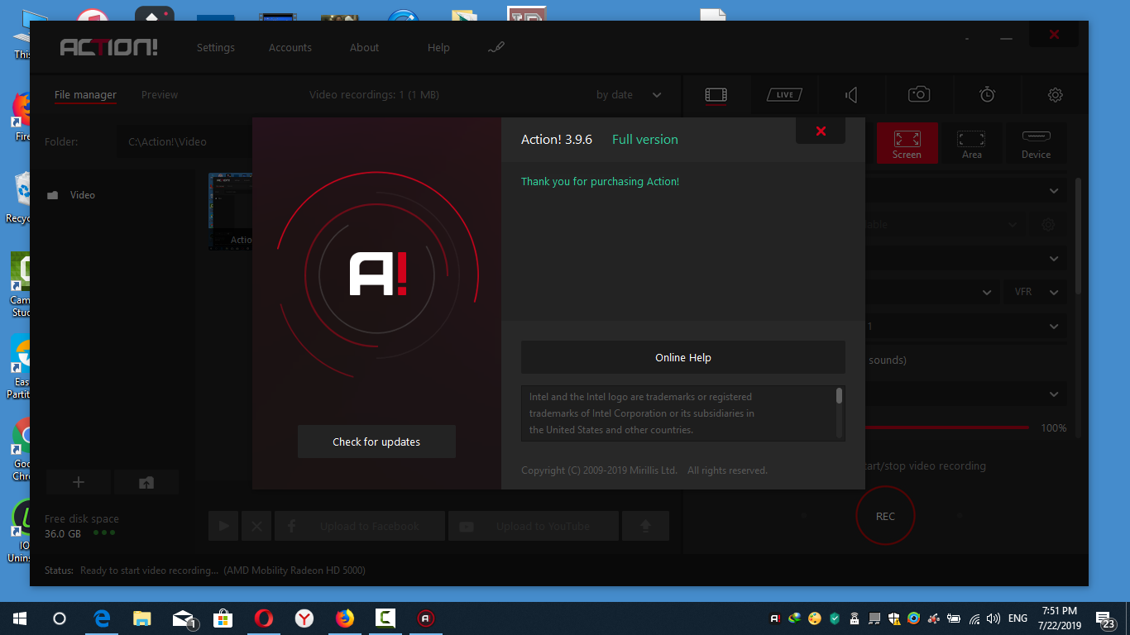Click the 'Full version' label
This screenshot has width=1130, height=635.
645,140
